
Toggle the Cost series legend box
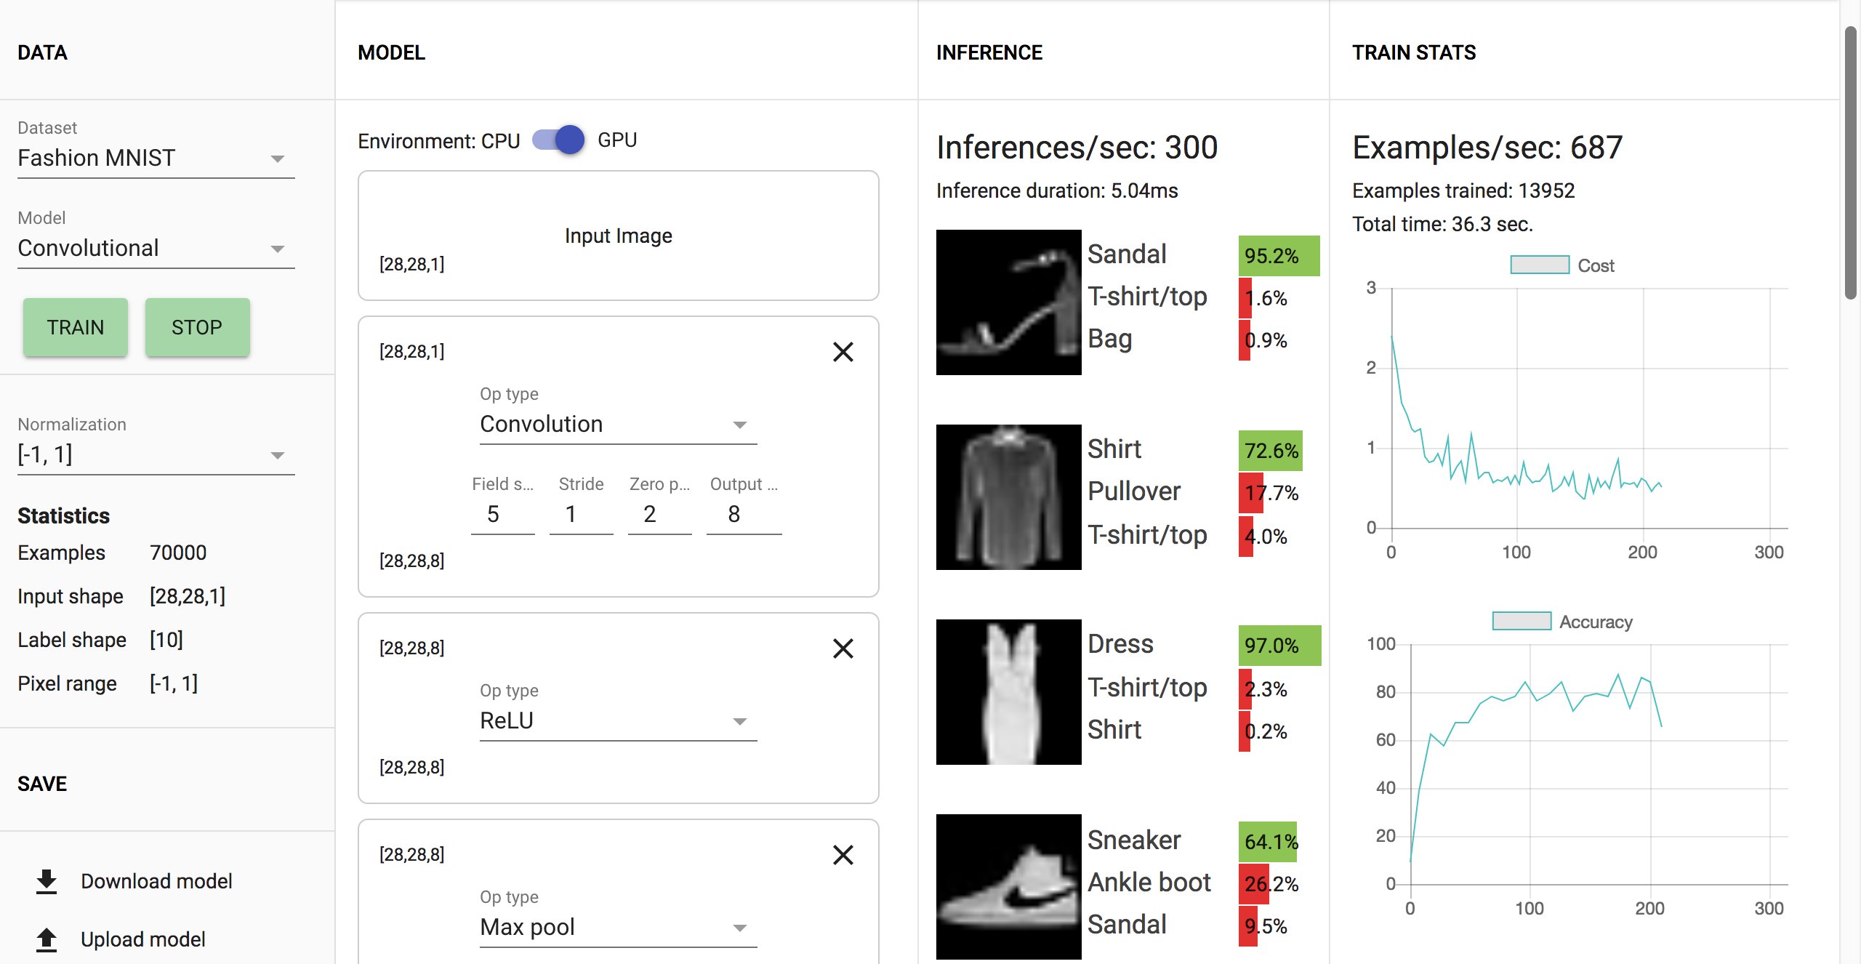point(1540,265)
